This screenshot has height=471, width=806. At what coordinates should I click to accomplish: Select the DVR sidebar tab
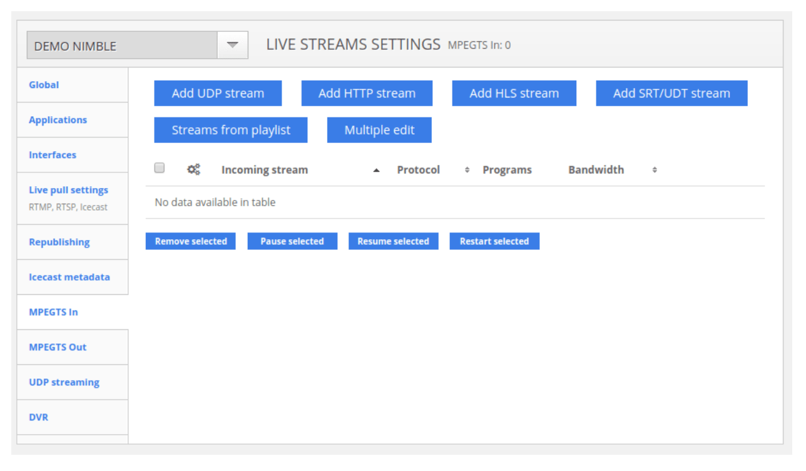point(39,417)
